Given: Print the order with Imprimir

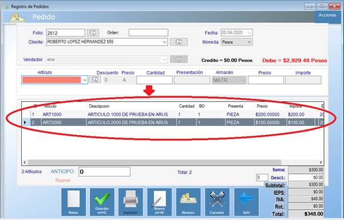Looking at the screenshot, I should (x=131, y=202).
